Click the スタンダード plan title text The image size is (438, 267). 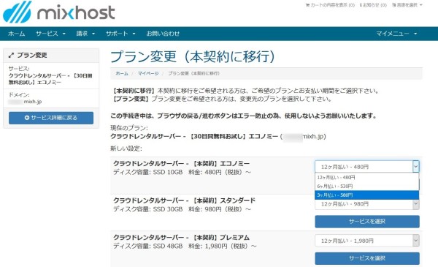coord(184,200)
